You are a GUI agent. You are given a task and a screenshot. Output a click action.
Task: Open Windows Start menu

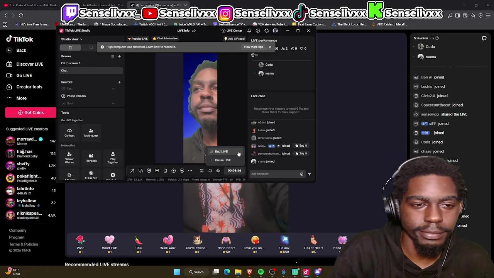coord(177,272)
